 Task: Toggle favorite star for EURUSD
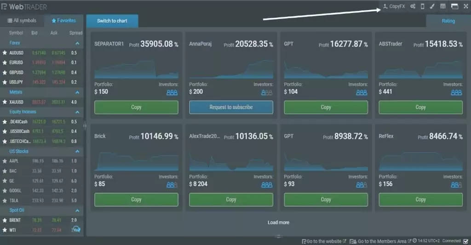pos(5,63)
